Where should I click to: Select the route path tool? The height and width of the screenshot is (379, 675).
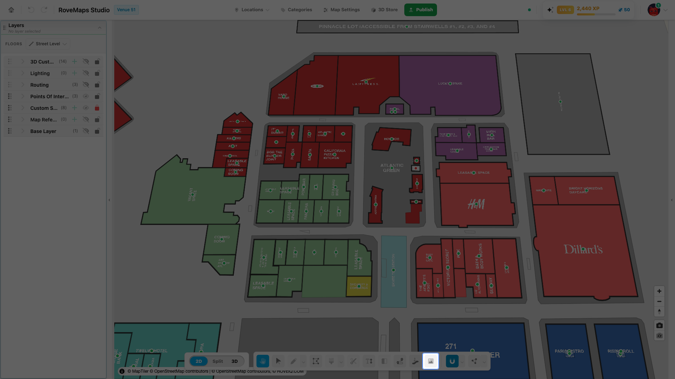400,361
